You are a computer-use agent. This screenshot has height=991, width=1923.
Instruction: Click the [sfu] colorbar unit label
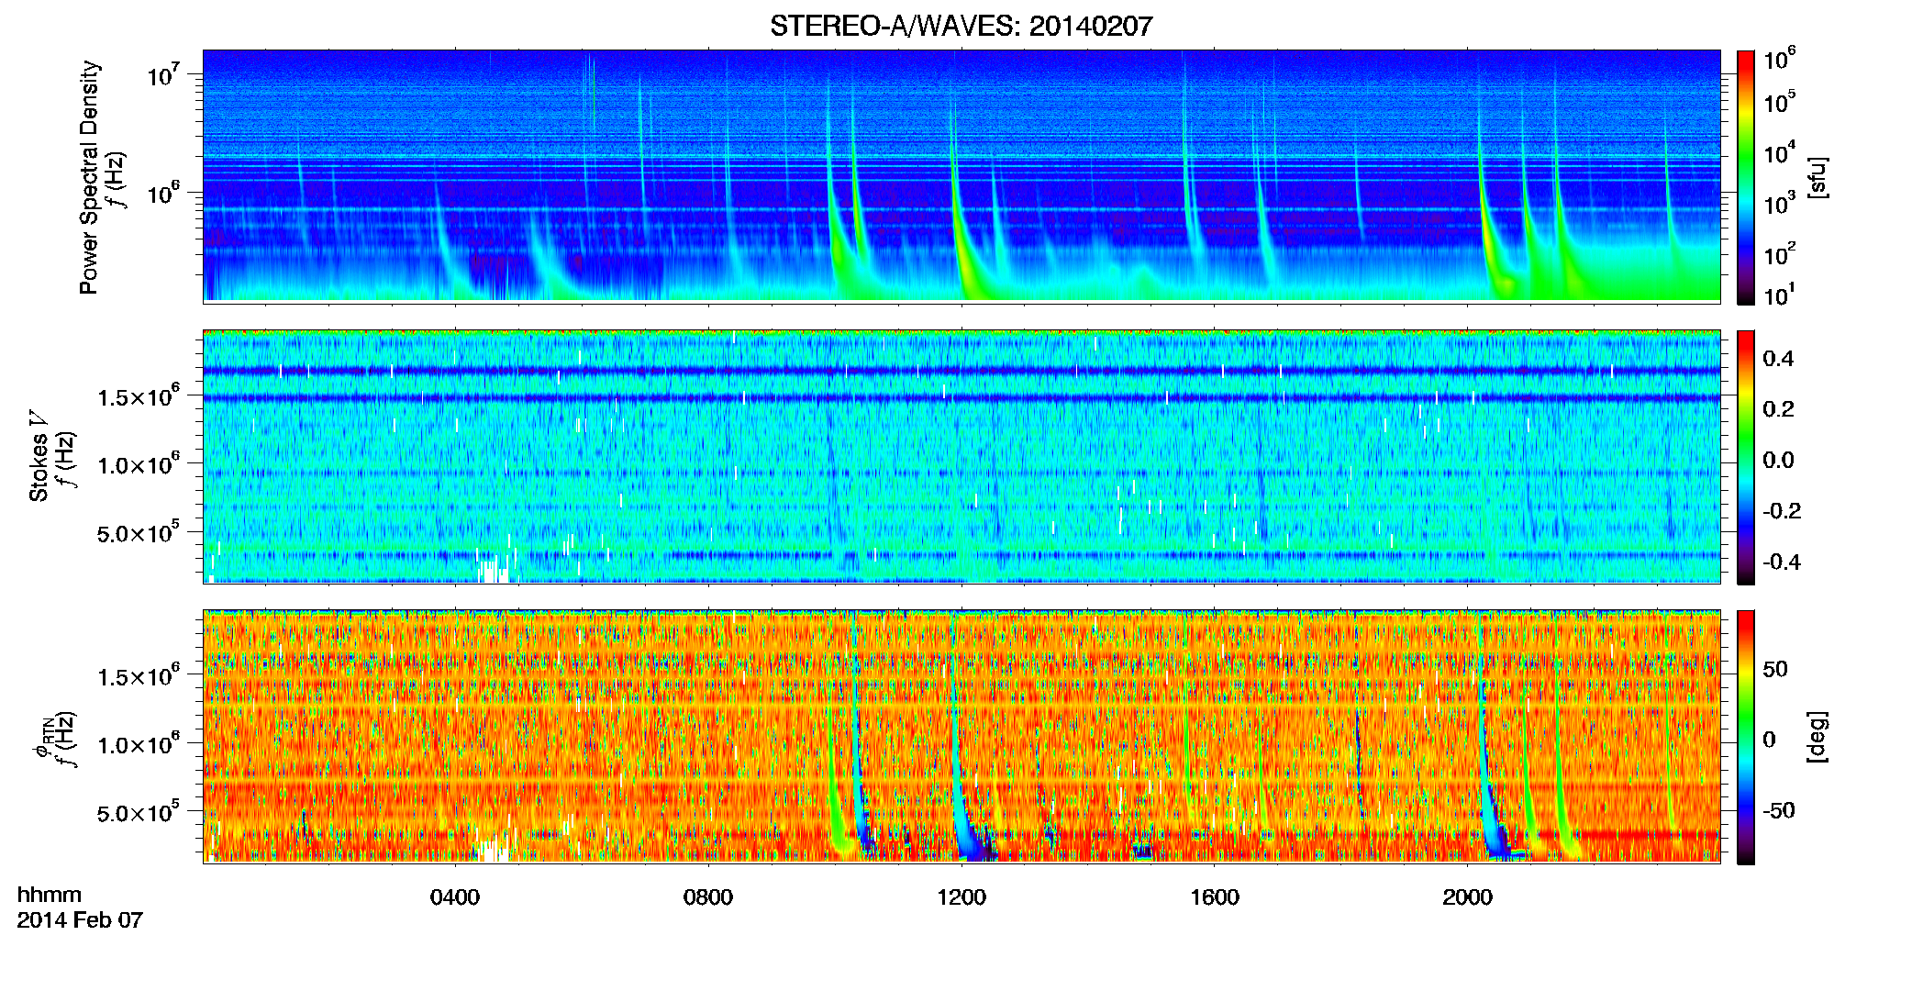[x=1817, y=177]
